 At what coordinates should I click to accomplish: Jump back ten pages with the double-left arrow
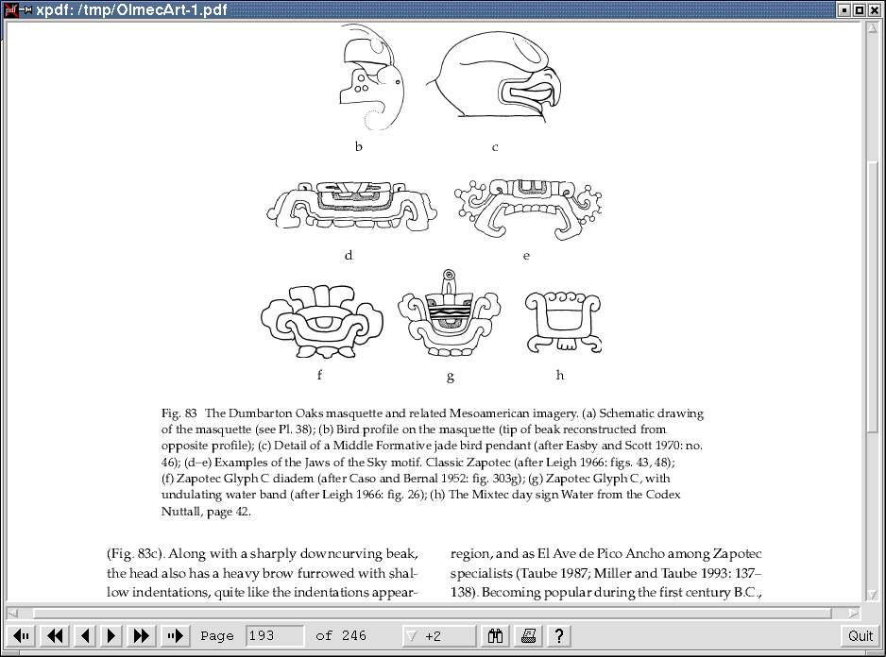55,636
